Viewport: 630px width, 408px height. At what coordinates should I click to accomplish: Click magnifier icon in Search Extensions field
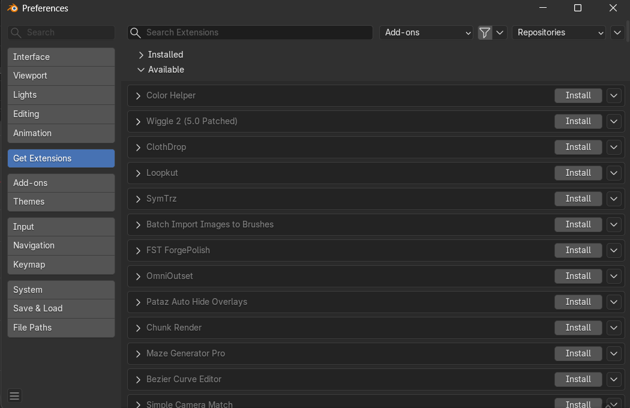coord(136,32)
